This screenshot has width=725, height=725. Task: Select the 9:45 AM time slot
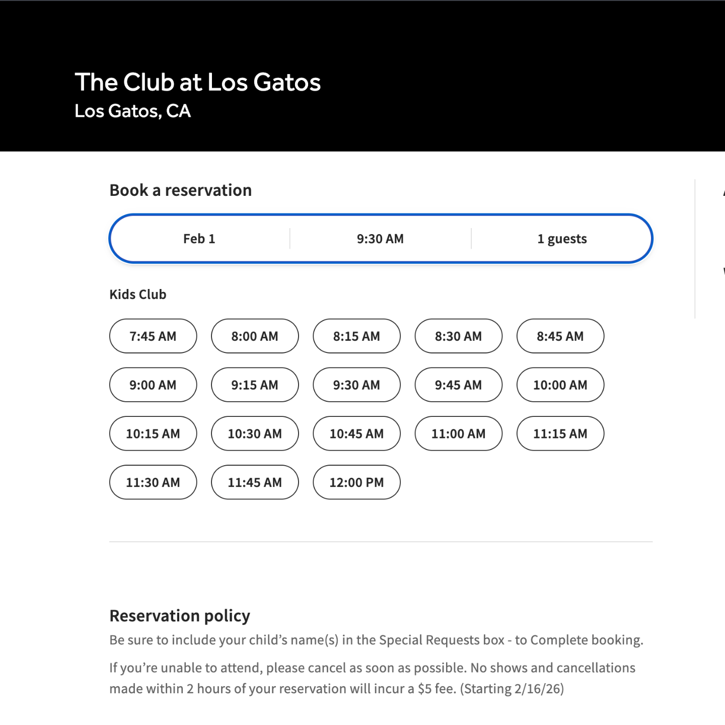coord(458,385)
